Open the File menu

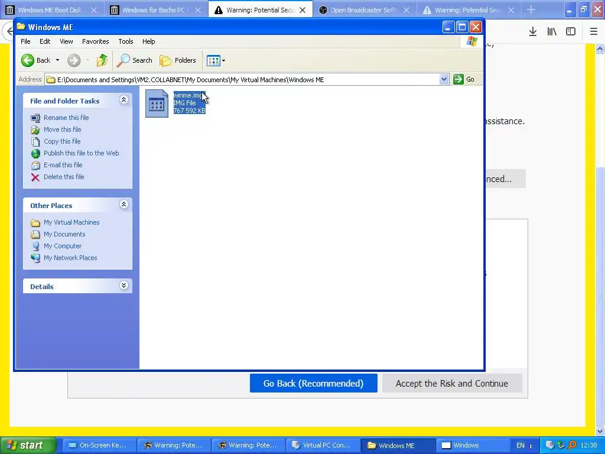coord(25,41)
